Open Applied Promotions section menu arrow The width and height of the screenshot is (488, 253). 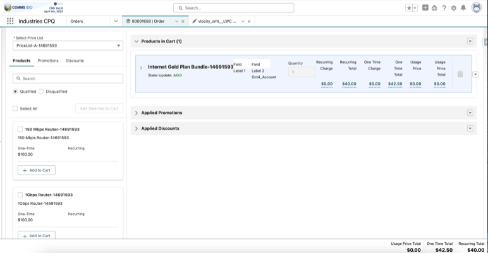[470, 113]
